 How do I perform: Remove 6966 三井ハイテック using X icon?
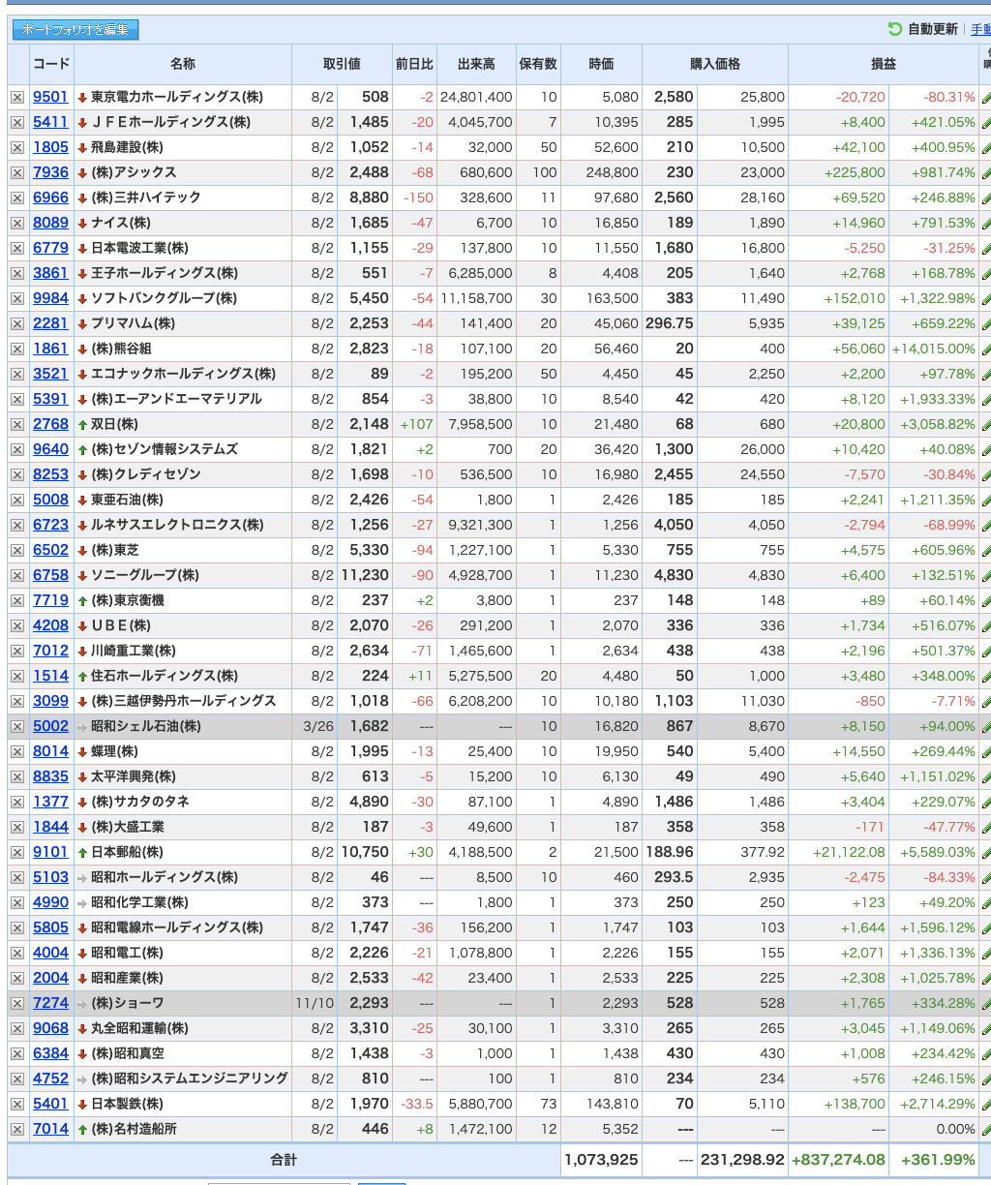[17, 197]
